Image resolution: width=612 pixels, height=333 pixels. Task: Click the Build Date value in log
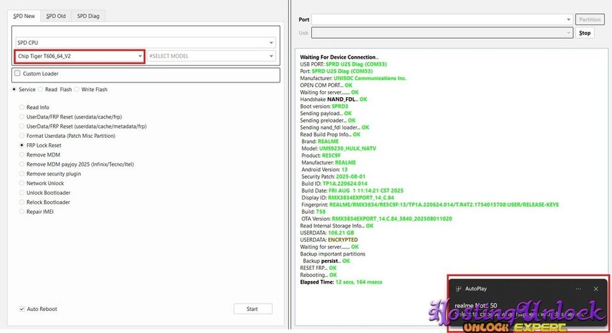tap(366, 190)
